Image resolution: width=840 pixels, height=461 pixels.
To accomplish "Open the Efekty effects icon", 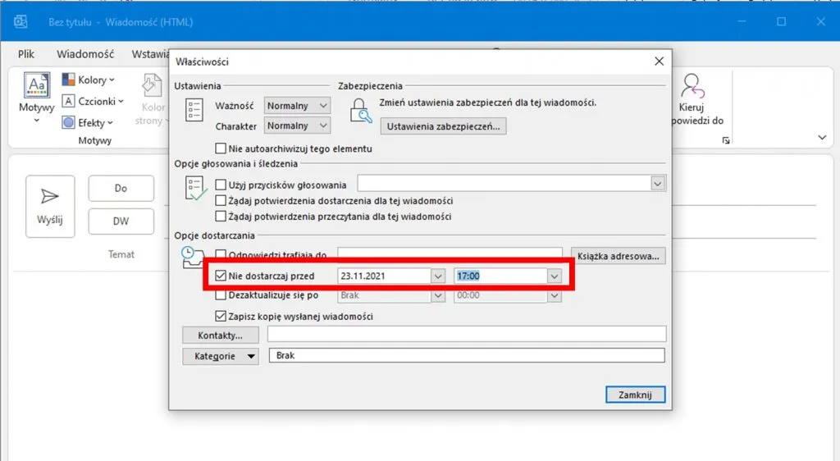I will (69, 123).
